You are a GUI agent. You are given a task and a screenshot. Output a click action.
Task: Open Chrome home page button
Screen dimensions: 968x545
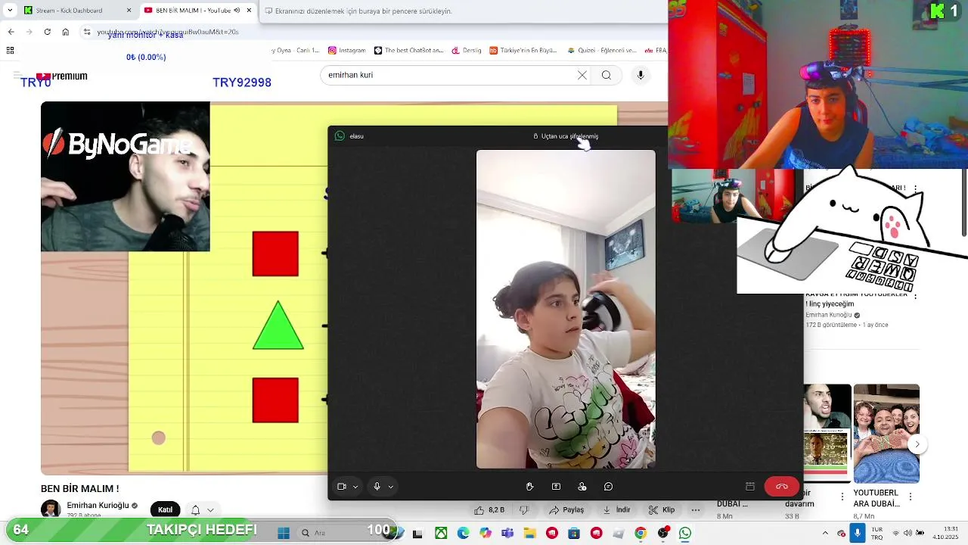pos(66,32)
